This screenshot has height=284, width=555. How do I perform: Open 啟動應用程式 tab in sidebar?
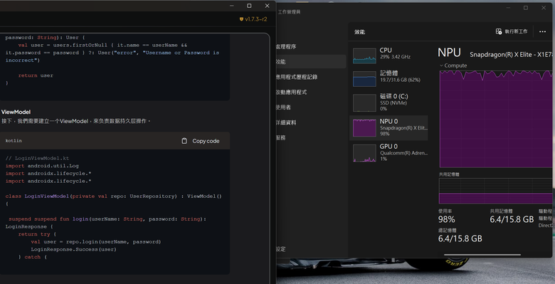click(291, 92)
